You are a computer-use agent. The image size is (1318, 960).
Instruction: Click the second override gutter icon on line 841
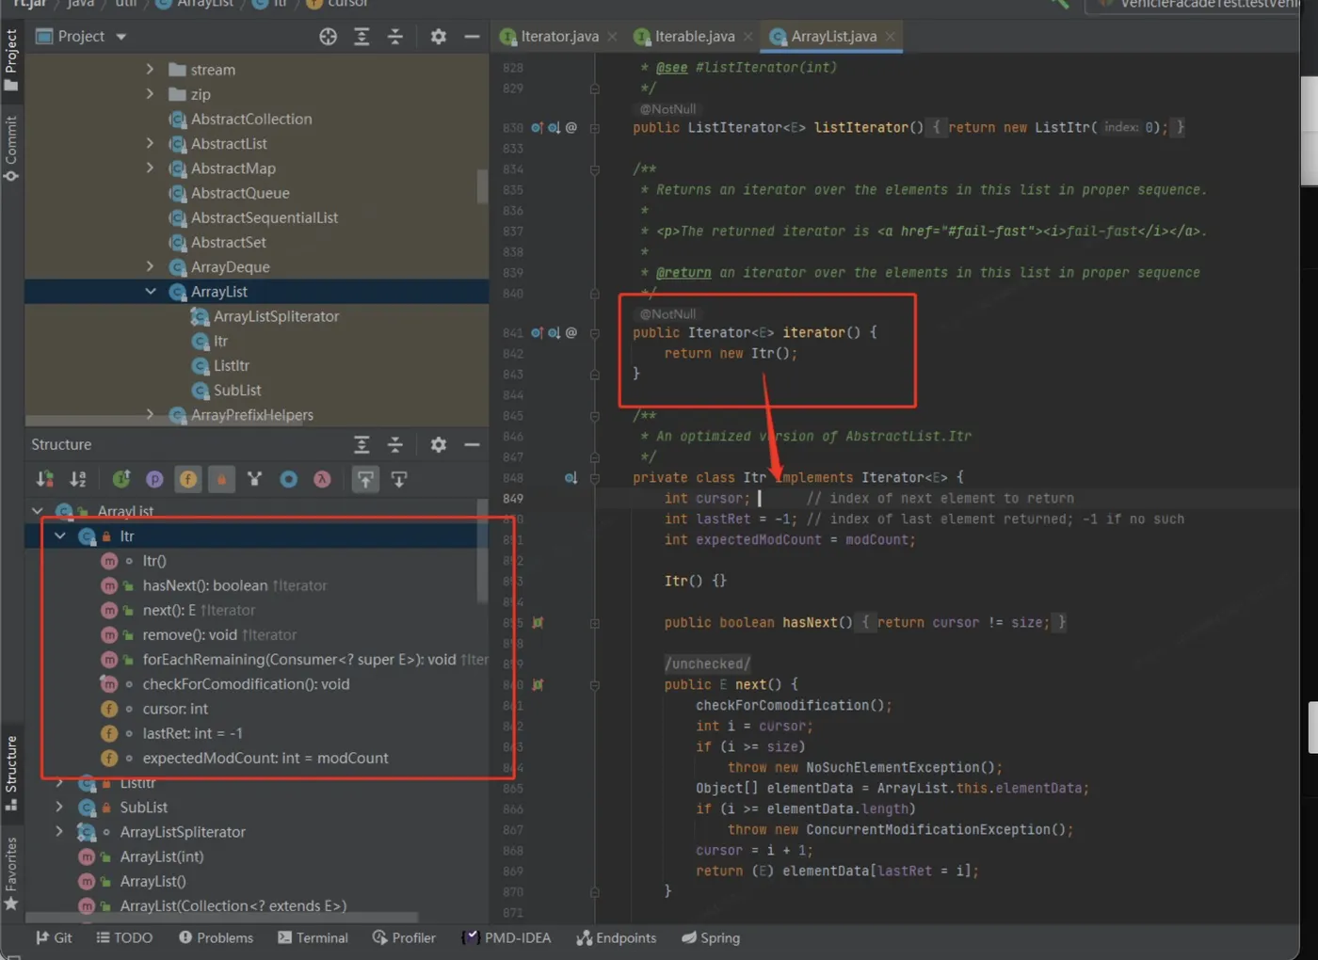tap(555, 332)
